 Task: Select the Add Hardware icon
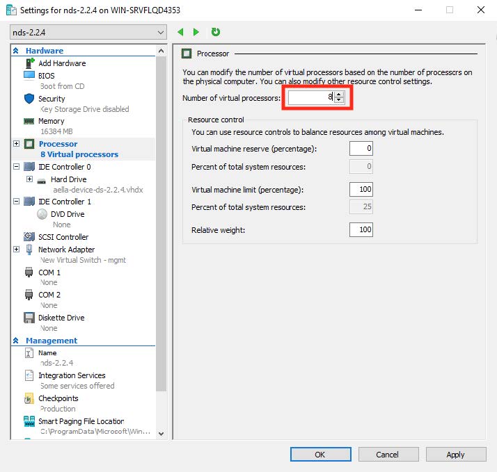pyautogui.click(x=29, y=63)
